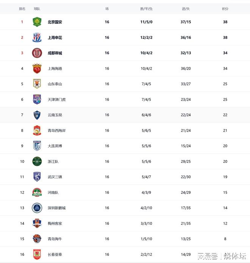
Task: Select the 青岛海牛 team name
Action: (x=55, y=239)
